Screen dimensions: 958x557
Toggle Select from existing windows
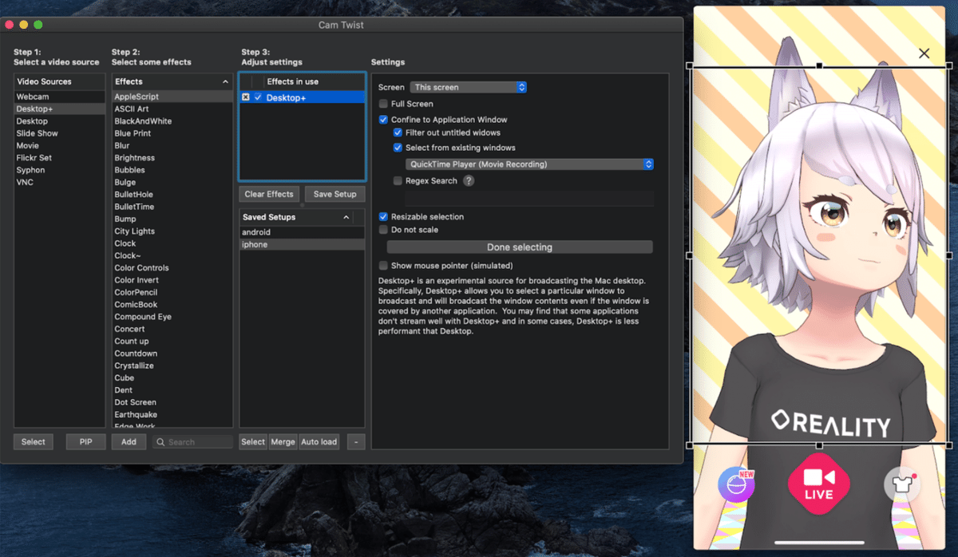point(398,148)
